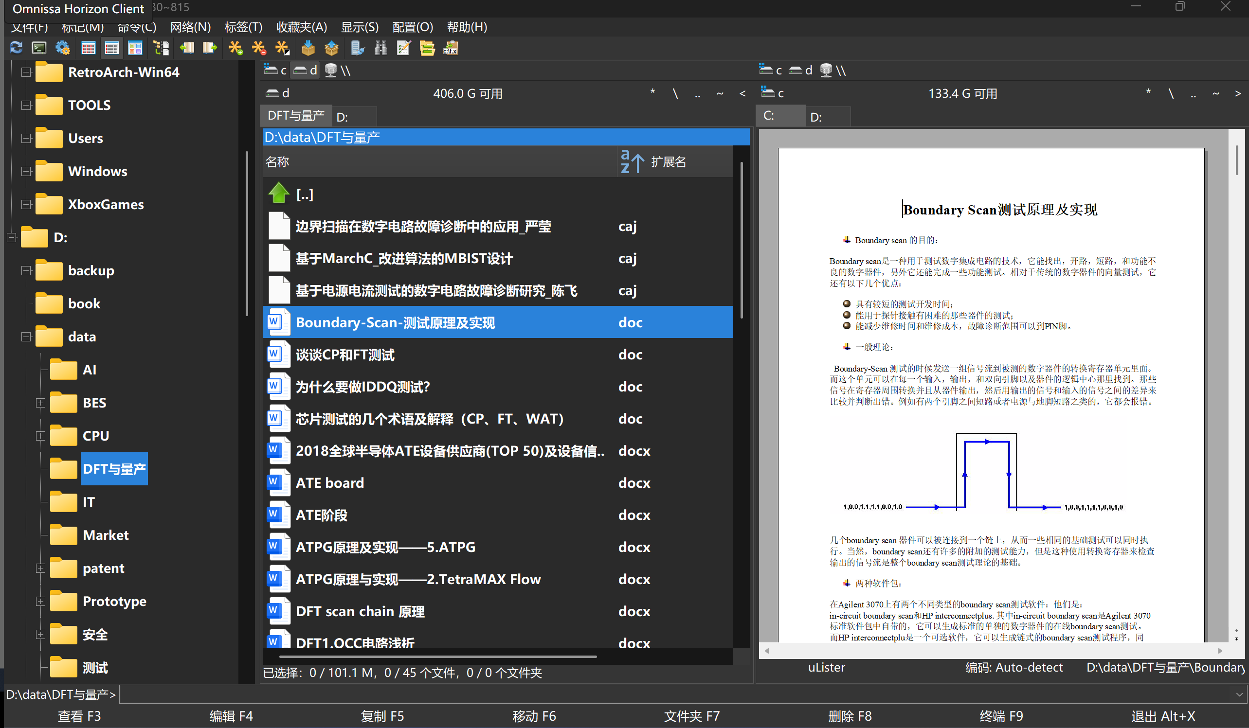
Task: Click the invert selection asterisk icon
Action: click(x=282, y=48)
